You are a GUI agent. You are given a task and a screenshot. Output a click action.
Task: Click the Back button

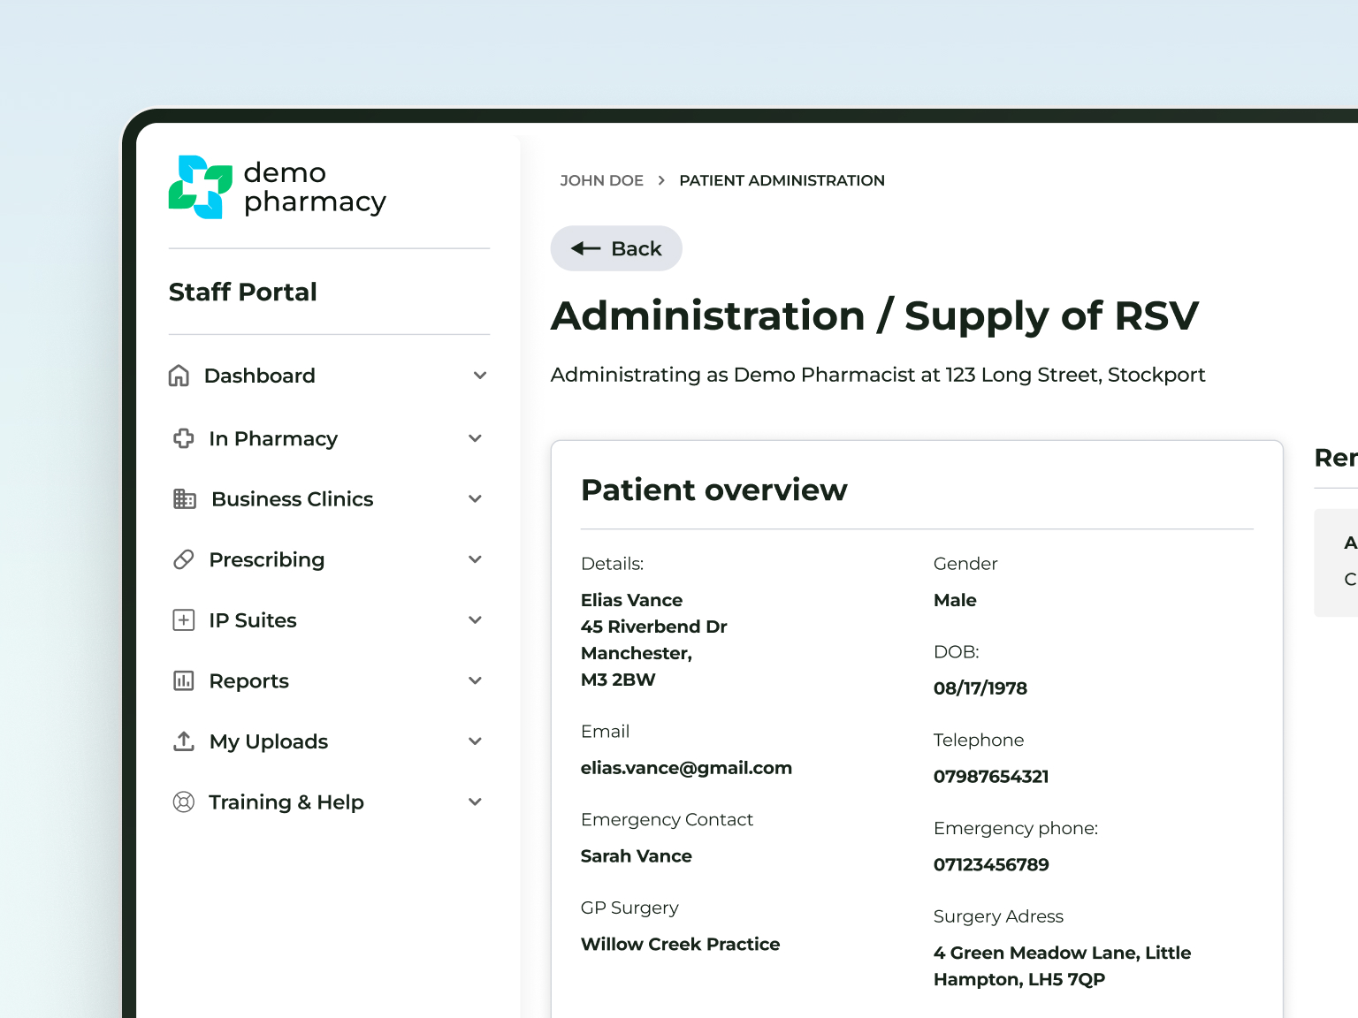coord(615,248)
